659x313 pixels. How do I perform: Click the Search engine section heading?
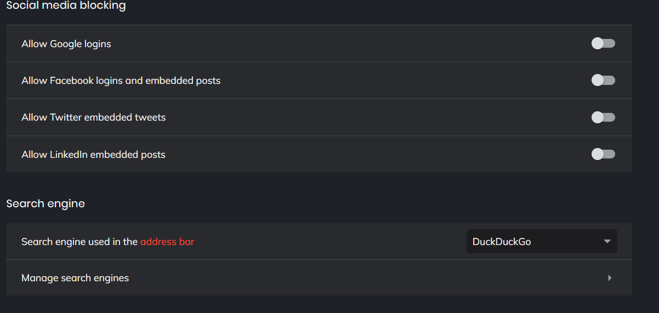pos(46,203)
